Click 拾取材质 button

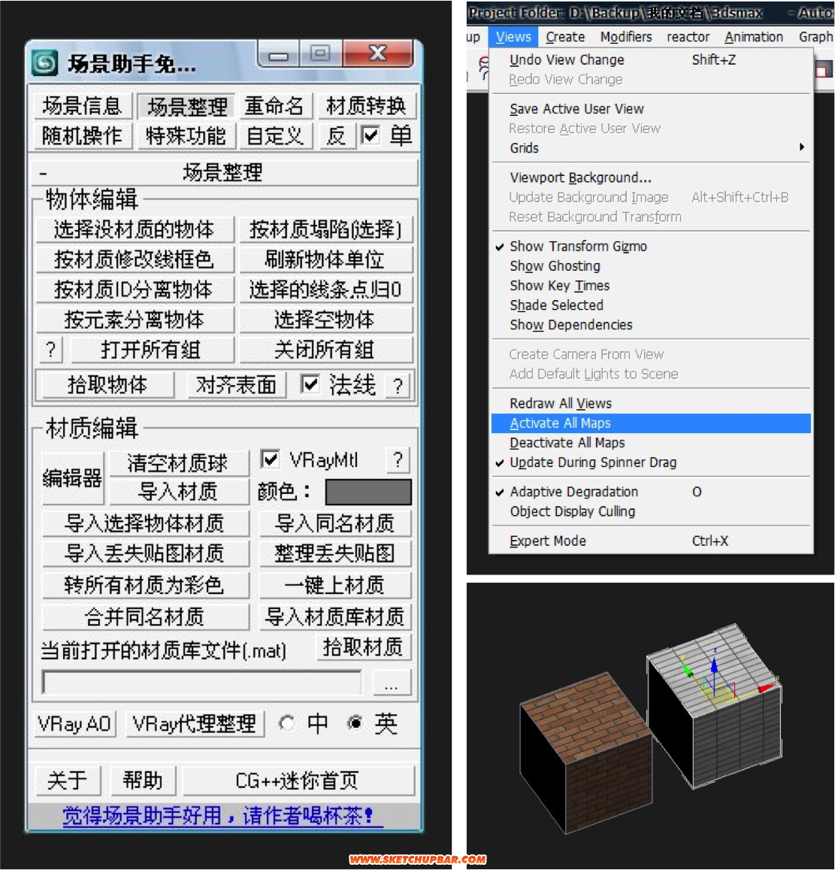364,647
